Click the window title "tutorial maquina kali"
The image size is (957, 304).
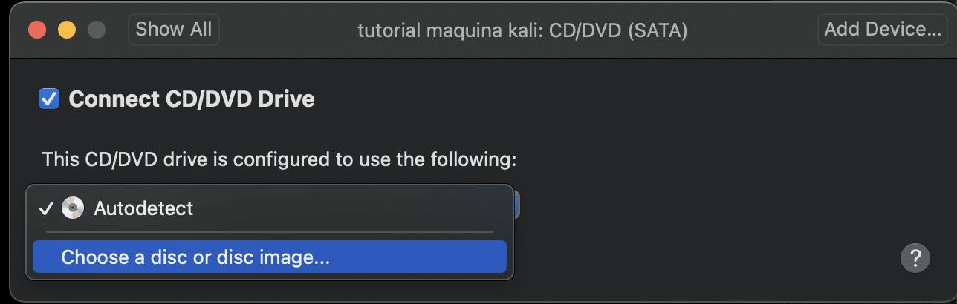pyautogui.click(x=450, y=30)
